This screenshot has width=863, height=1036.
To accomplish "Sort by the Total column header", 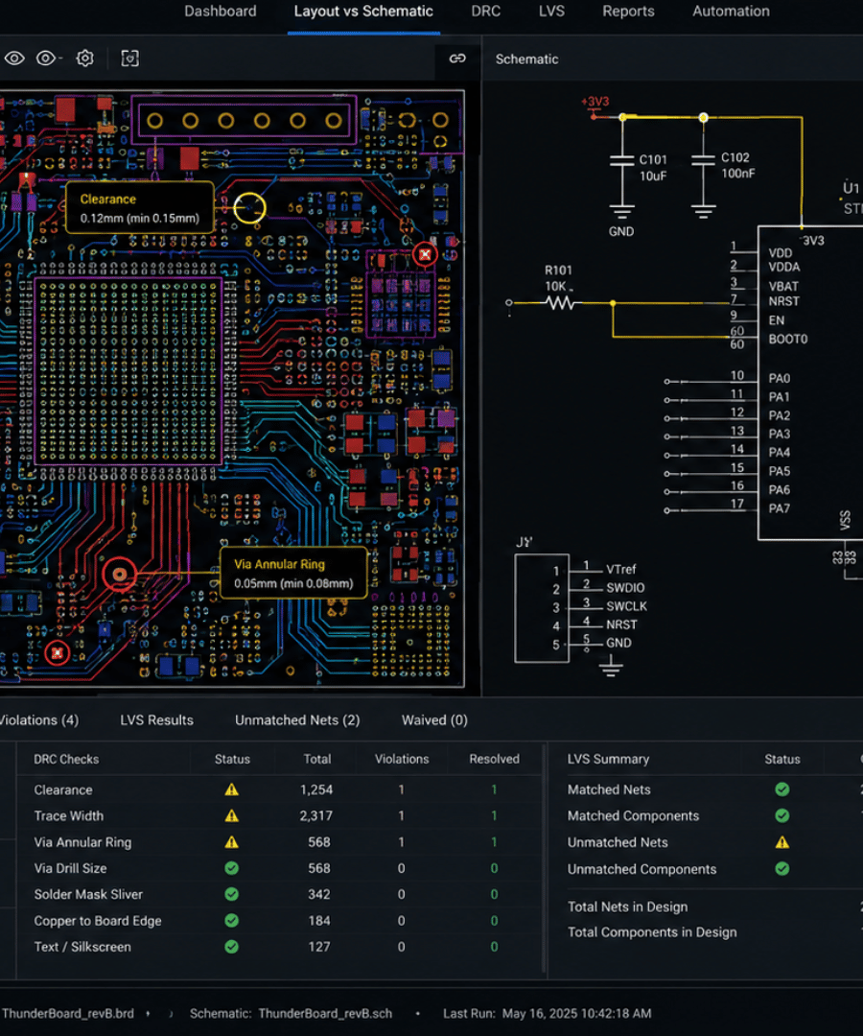I will pos(317,759).
